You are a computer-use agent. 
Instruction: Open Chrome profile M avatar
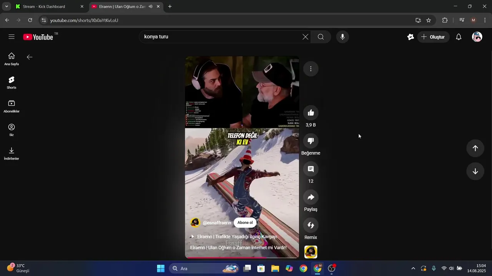click(x=473, y=20)
